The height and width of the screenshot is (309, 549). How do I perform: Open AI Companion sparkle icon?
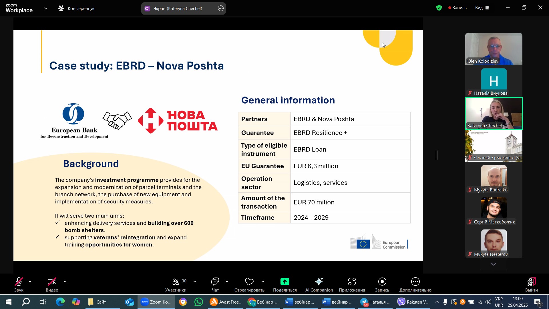click(x=319, y=282)
